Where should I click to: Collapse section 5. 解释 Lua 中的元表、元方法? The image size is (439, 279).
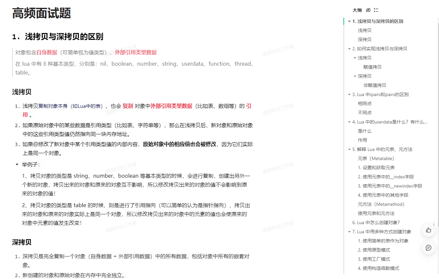(x=349, y=150)
